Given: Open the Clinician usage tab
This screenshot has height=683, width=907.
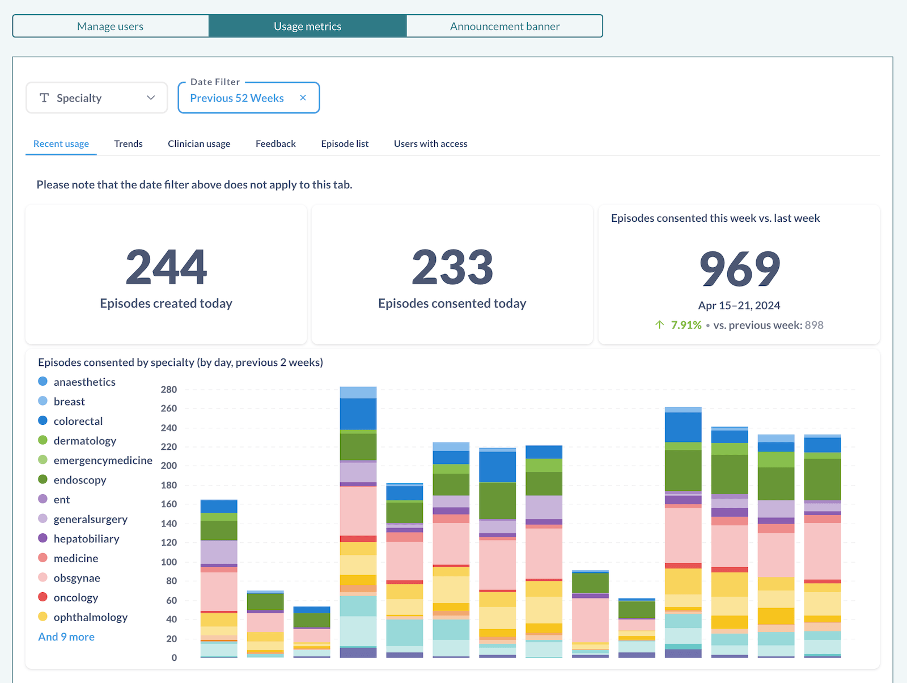Looking at the screenshot, I should click(199, 144).
